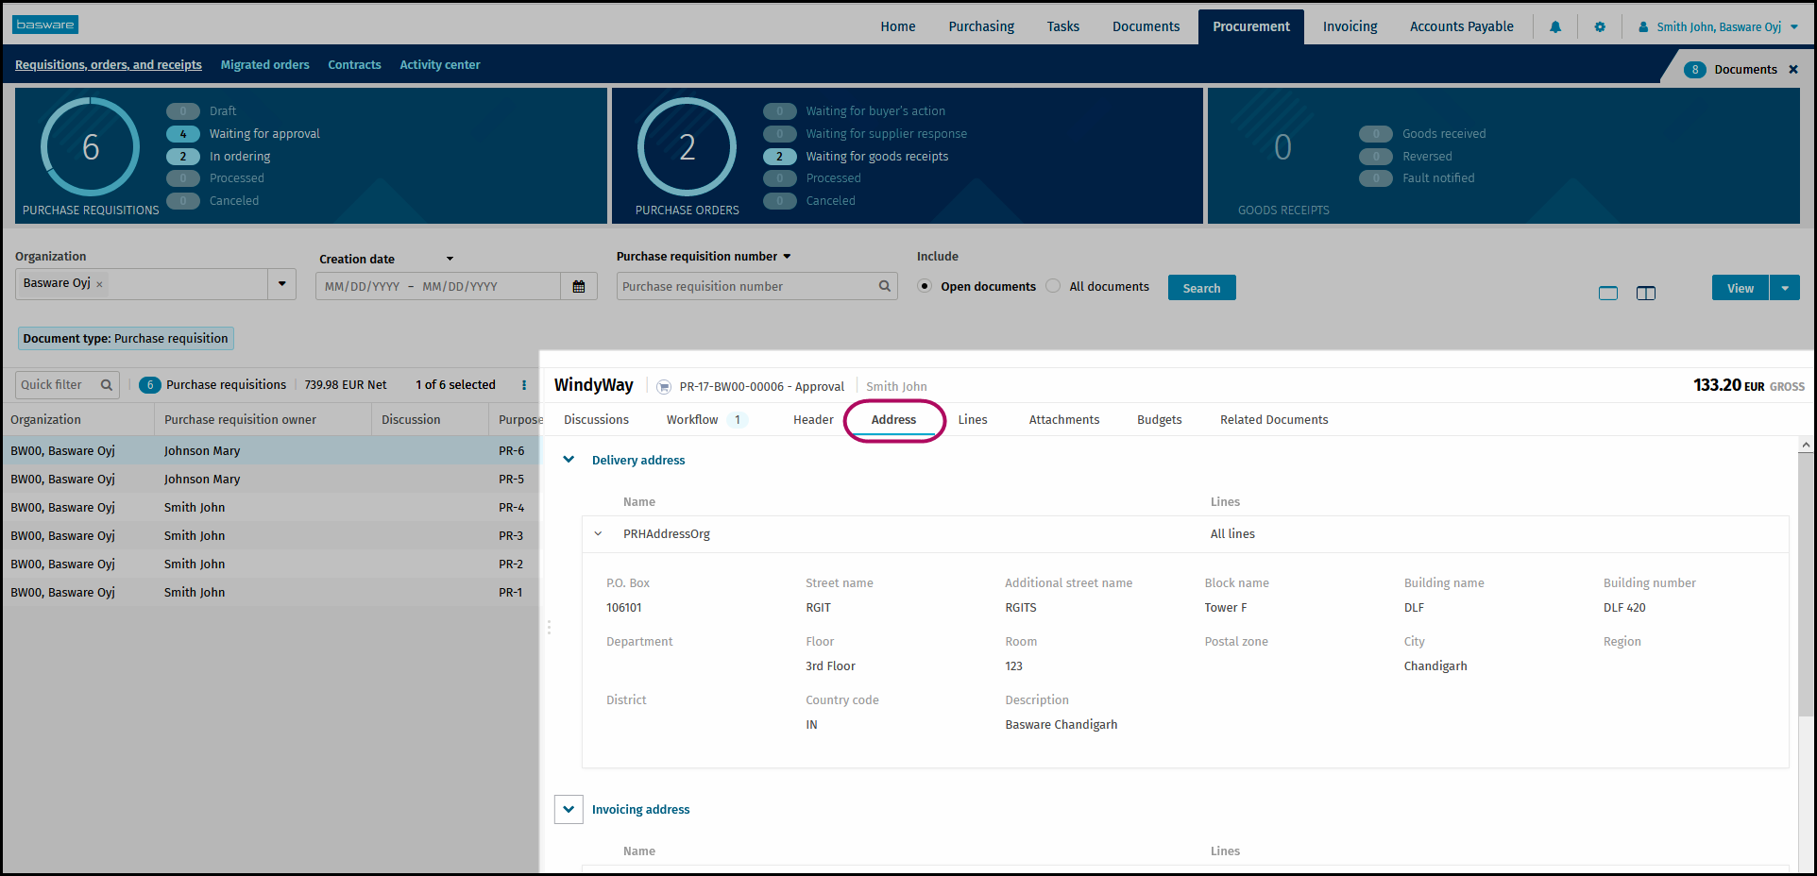Collapse the Delivery address section
Screen dimensions: 1817x876
coord(569,460)
